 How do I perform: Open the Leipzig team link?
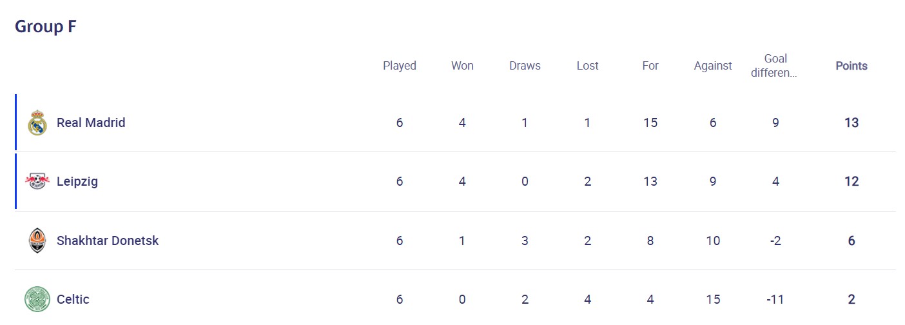77,181
